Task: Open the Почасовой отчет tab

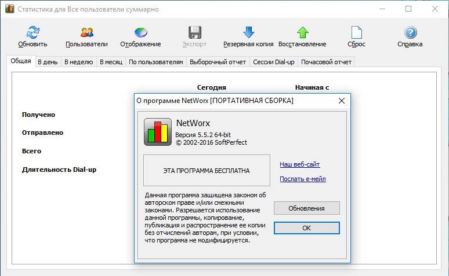Action: 326,62
